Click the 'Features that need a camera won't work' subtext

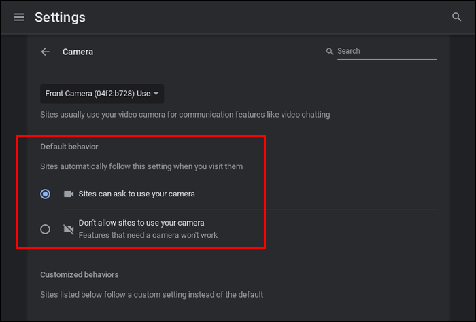coord(148,235)
